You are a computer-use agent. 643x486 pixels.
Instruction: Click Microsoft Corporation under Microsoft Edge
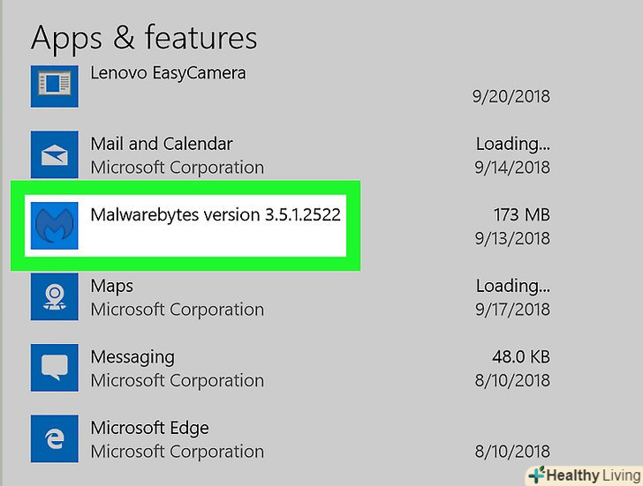pyautogui.click(x=178, y=452)
